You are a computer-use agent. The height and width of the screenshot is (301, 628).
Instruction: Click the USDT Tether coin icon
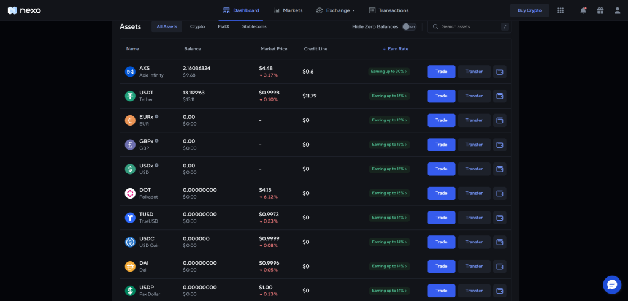(x=130, y=96)
